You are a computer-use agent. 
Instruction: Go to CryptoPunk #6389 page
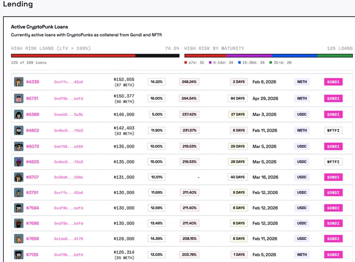(32, 114)
